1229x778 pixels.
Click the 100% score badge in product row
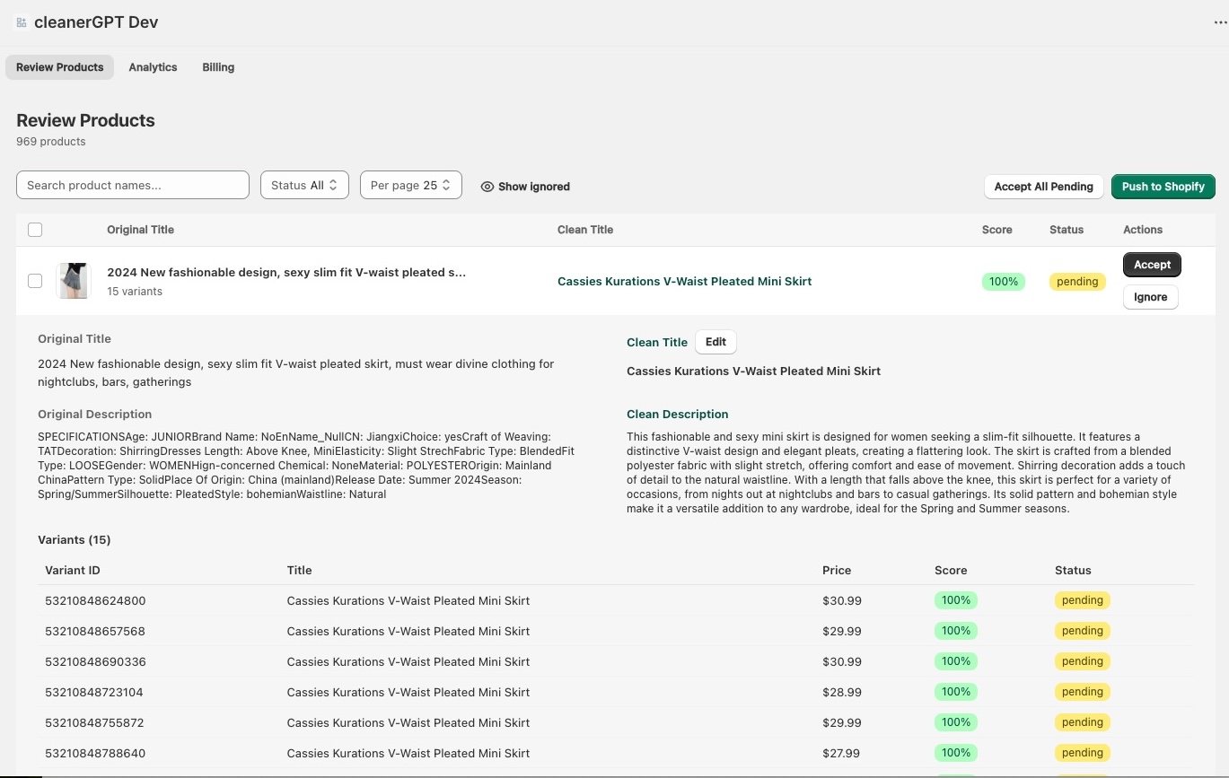pyautogui.click(x=1004, y=282)
